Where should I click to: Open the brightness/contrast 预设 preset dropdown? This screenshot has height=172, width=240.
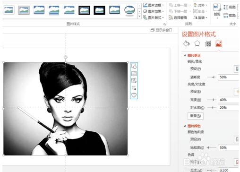coord(237,92)
